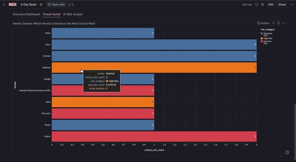Open the run history counter showing 1
Screen dimensions: 296x162
[71, 4]
